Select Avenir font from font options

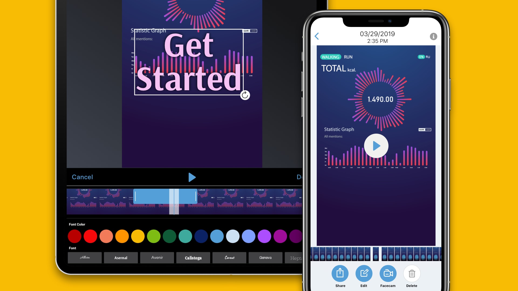tap(157, 258)
